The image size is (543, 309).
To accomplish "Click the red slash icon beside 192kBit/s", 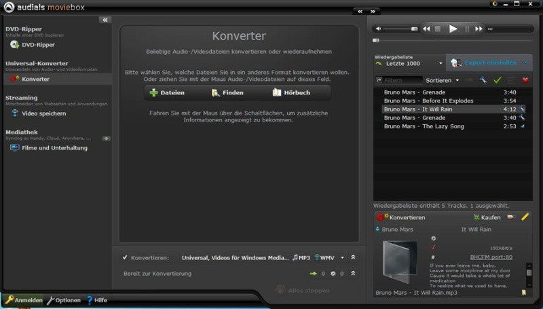I will pos(433,248).
